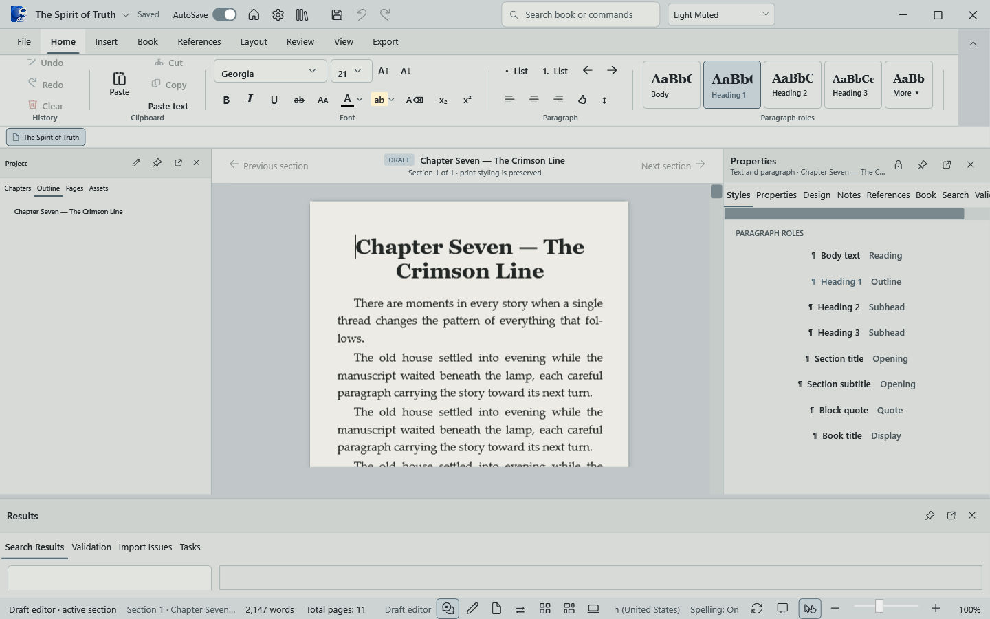Go to Previous section
This screenshot has width=990, height=619.
[269, 165]
